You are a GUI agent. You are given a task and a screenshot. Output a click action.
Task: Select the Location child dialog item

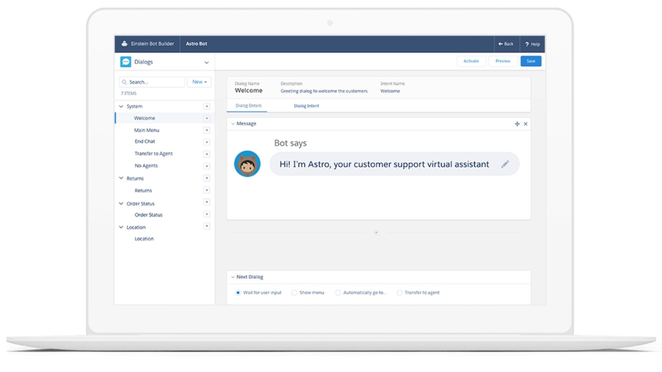coord(144,239)
